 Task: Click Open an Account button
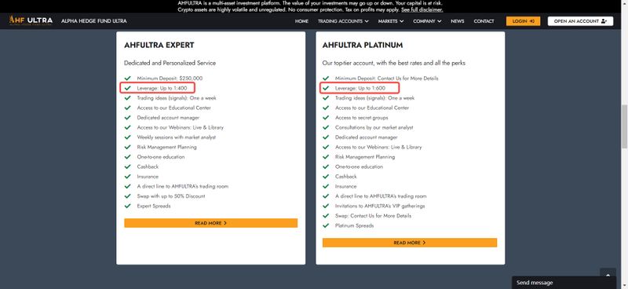pos(580,21)
